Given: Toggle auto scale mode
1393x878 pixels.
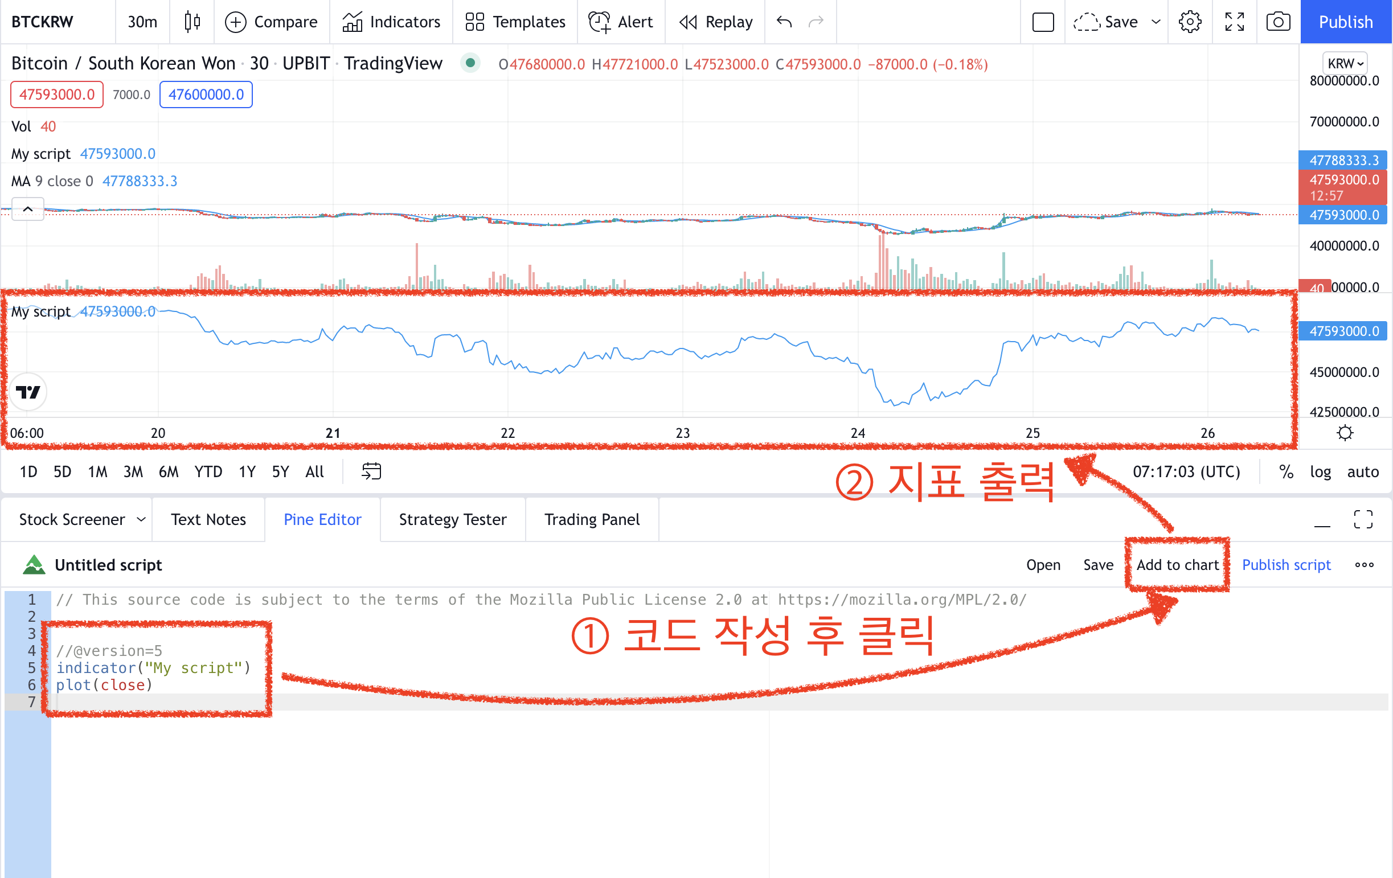Looking at the screenshot, I should [1362, 471].
